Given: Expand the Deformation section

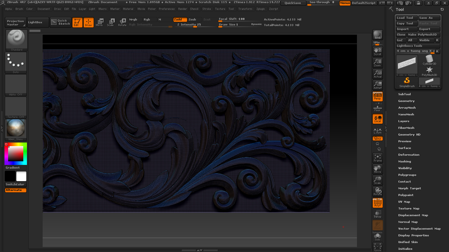Looking at the screenshot, I should (x=409, y=155).
